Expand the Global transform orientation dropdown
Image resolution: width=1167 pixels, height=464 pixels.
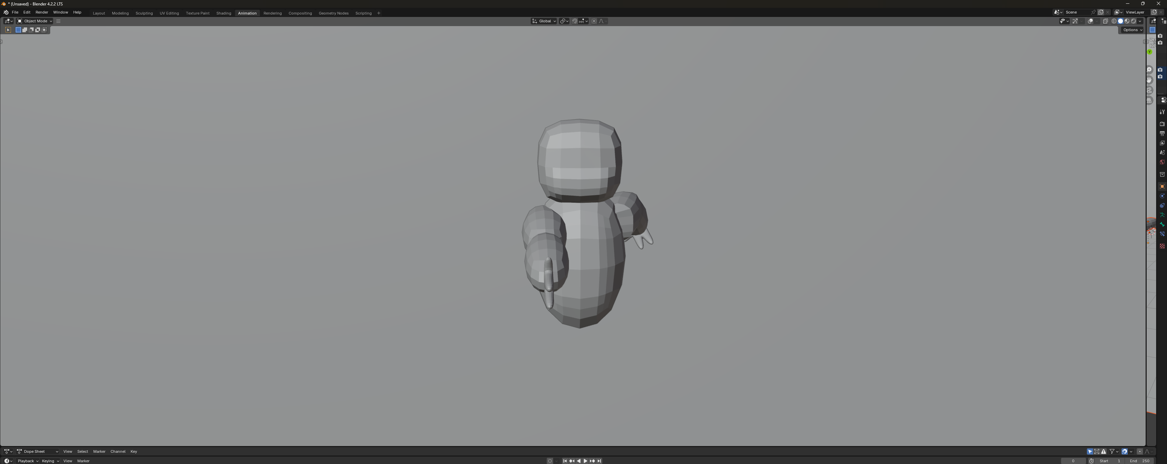544,21
